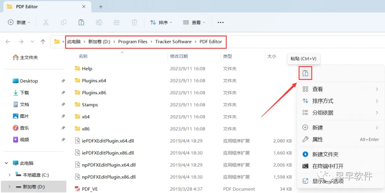Open the 排序 sort dropdown
The width and height of the screenshot is (385, 193).
pos(161,22)
